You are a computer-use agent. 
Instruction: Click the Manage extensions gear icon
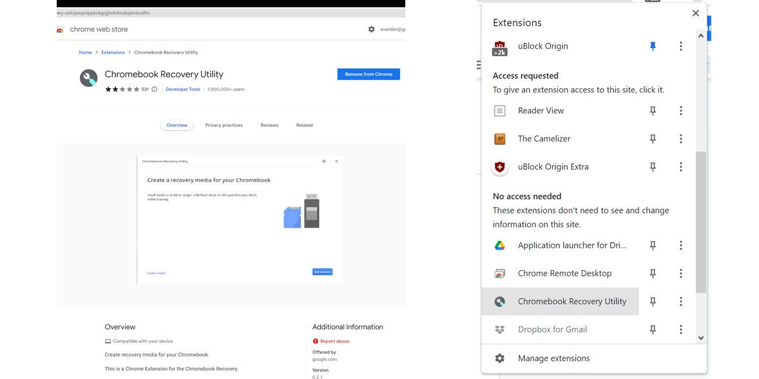coord(499,358)
